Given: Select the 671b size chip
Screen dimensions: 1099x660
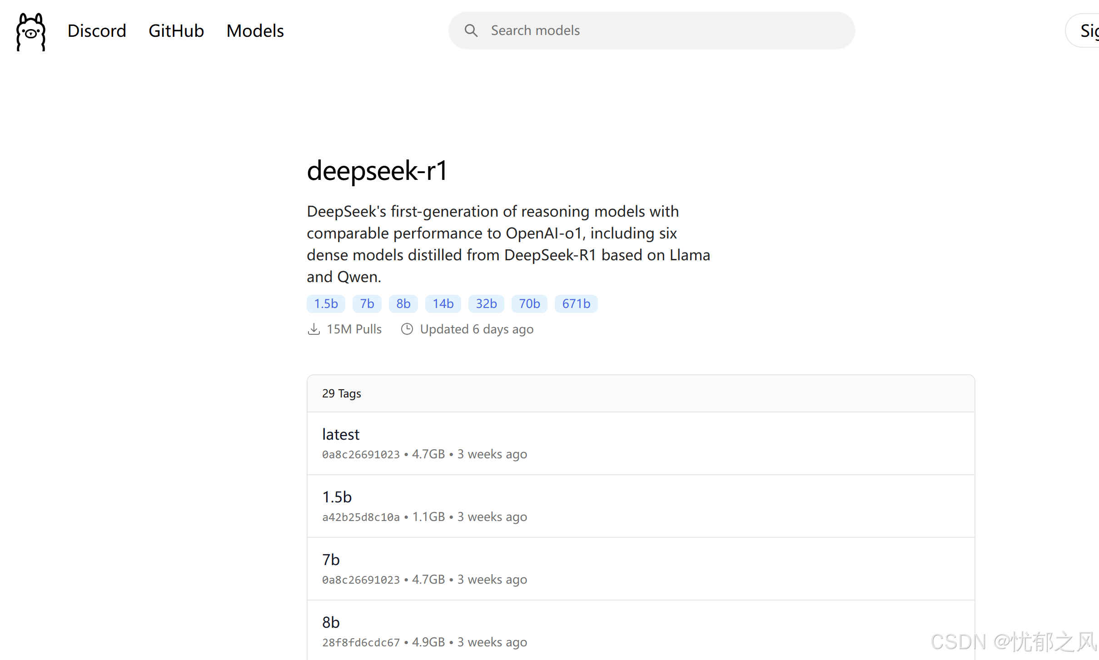Looking at the screenshot, I should coord(576,303).
